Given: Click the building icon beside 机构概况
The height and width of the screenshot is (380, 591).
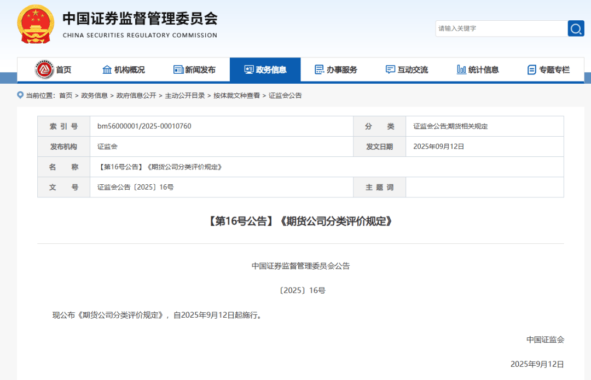Looking at the screenshot, I should tap(107, 69).
